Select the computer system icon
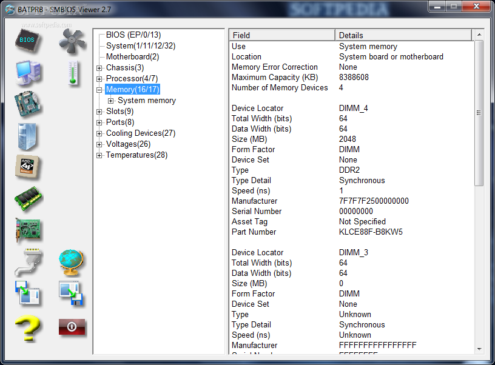The width and height of the screenshot is (495, 365). pyautogui.click(x=28, y=73)
